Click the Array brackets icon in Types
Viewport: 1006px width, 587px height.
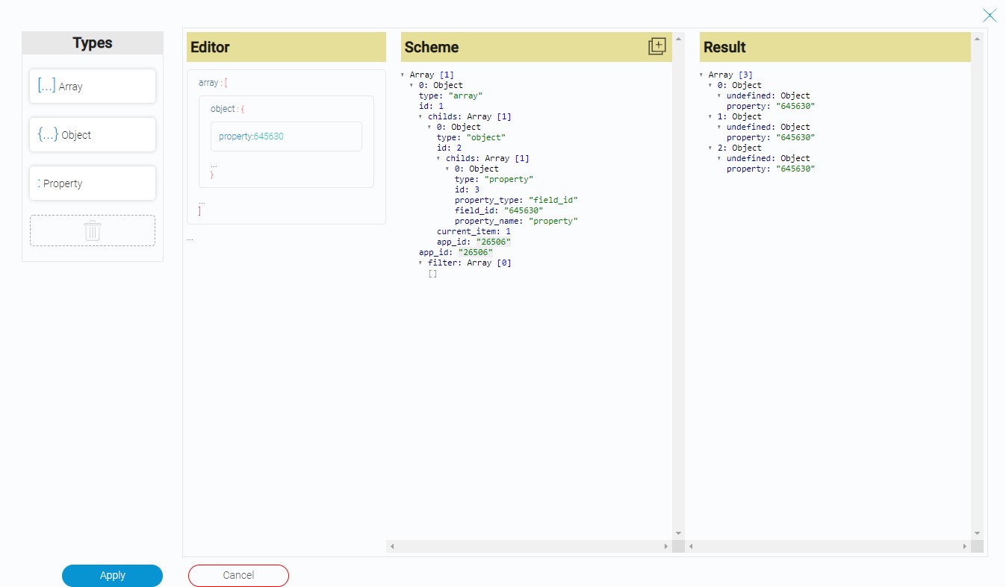point(46,86)
